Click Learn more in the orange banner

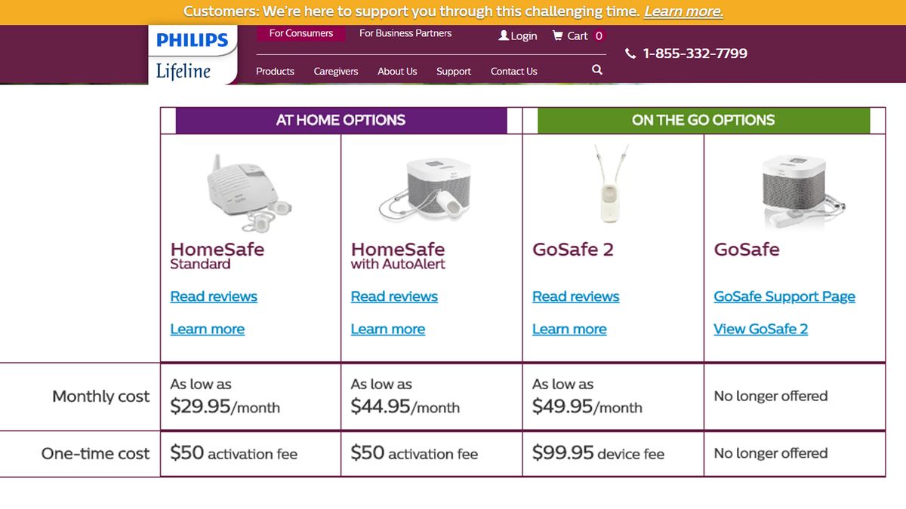click(683, 11)
